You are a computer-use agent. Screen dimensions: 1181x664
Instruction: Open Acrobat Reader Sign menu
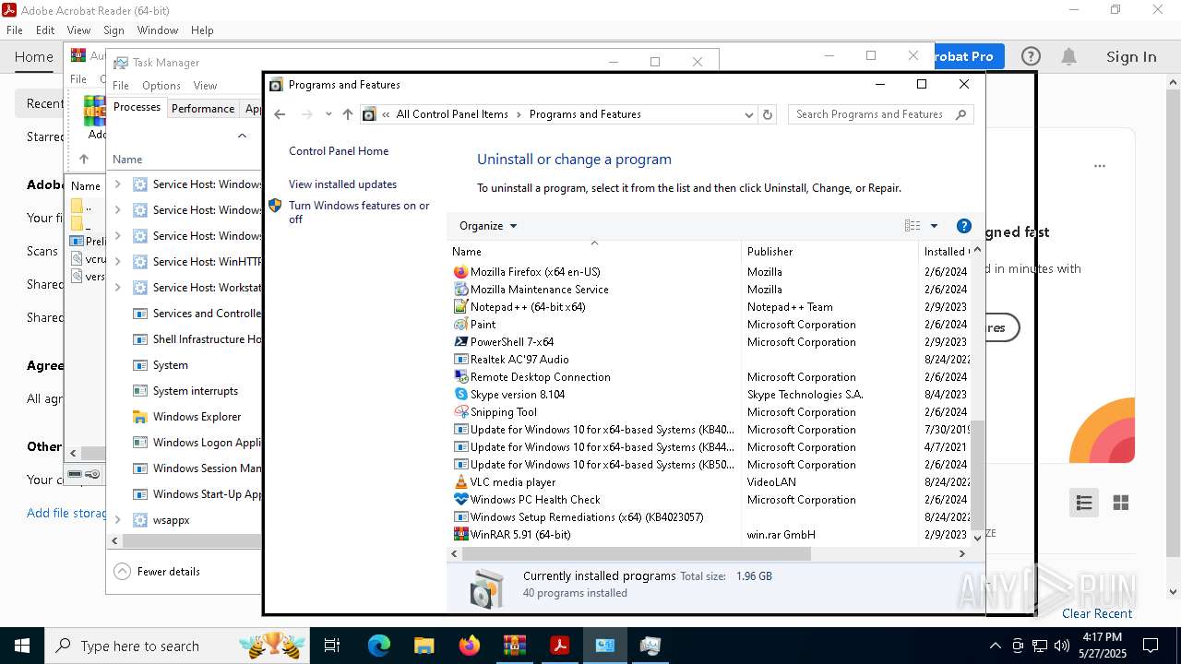(113, 30)
